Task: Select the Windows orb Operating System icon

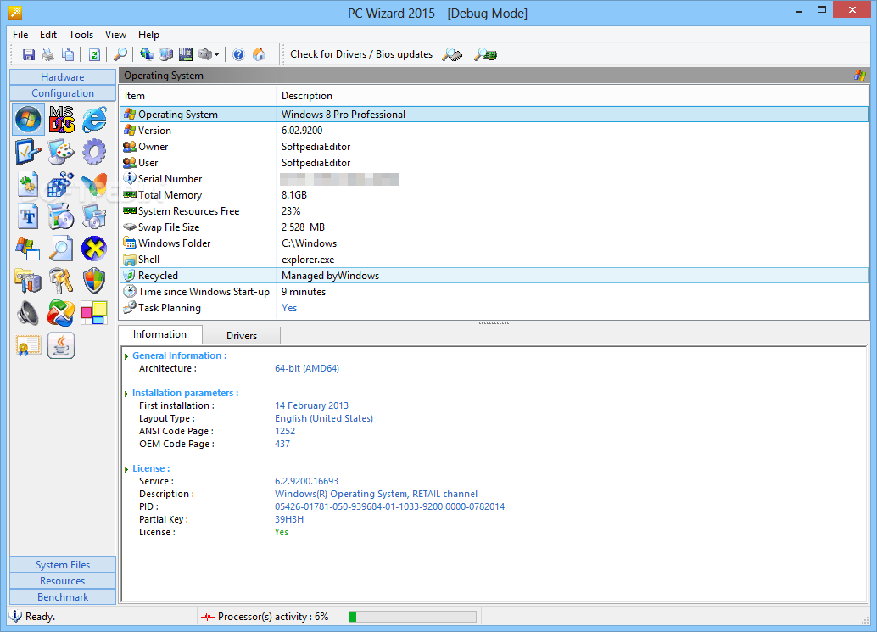Action: (28, 119)
